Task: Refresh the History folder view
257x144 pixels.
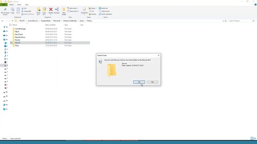Action: tap(226, 21)
